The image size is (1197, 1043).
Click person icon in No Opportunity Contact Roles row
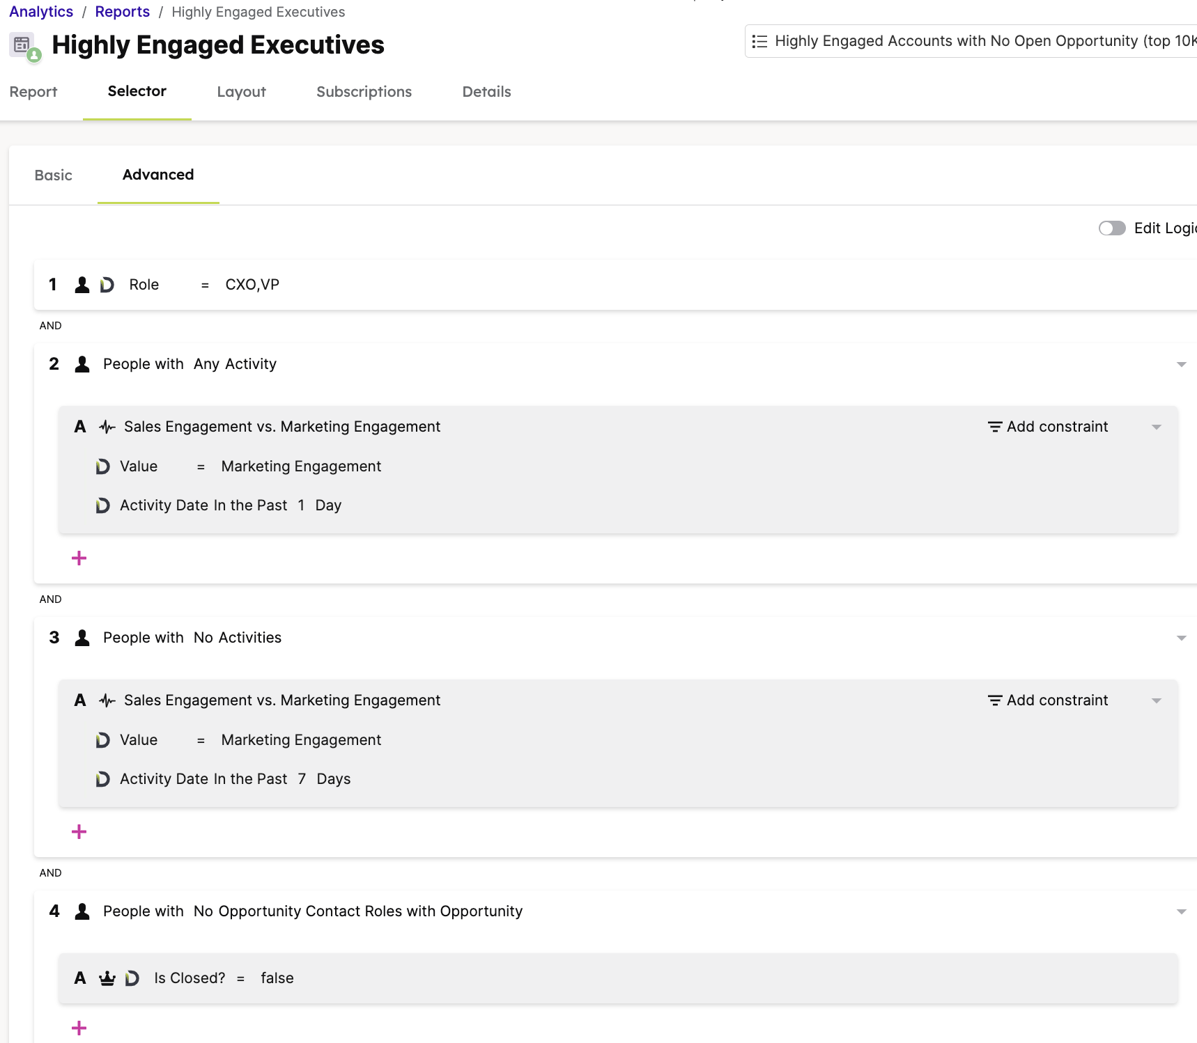pyautogui.click(x=82, y=911)
